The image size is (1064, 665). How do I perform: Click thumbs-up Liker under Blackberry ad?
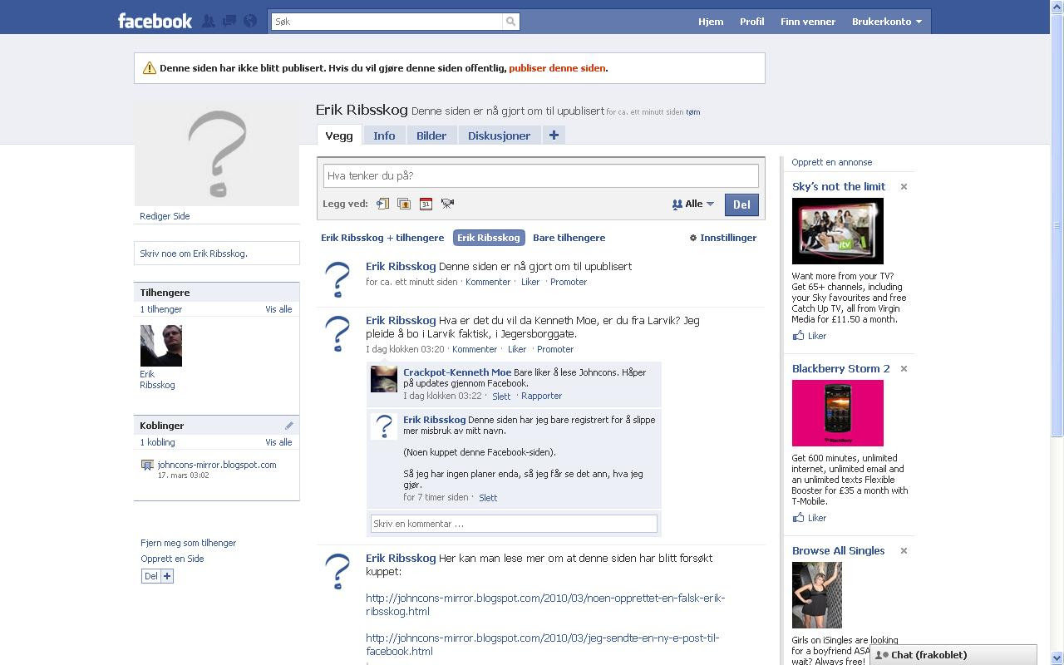[809, 518]
